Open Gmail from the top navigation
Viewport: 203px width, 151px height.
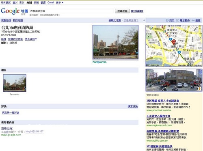click(x=51, y=2)
